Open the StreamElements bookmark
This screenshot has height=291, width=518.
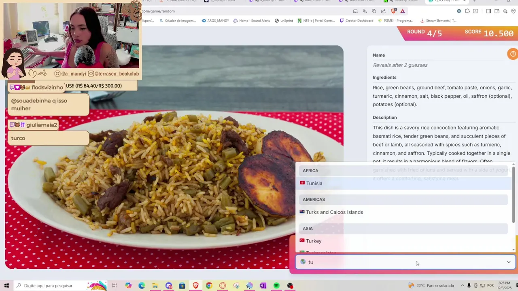point(438,21)
